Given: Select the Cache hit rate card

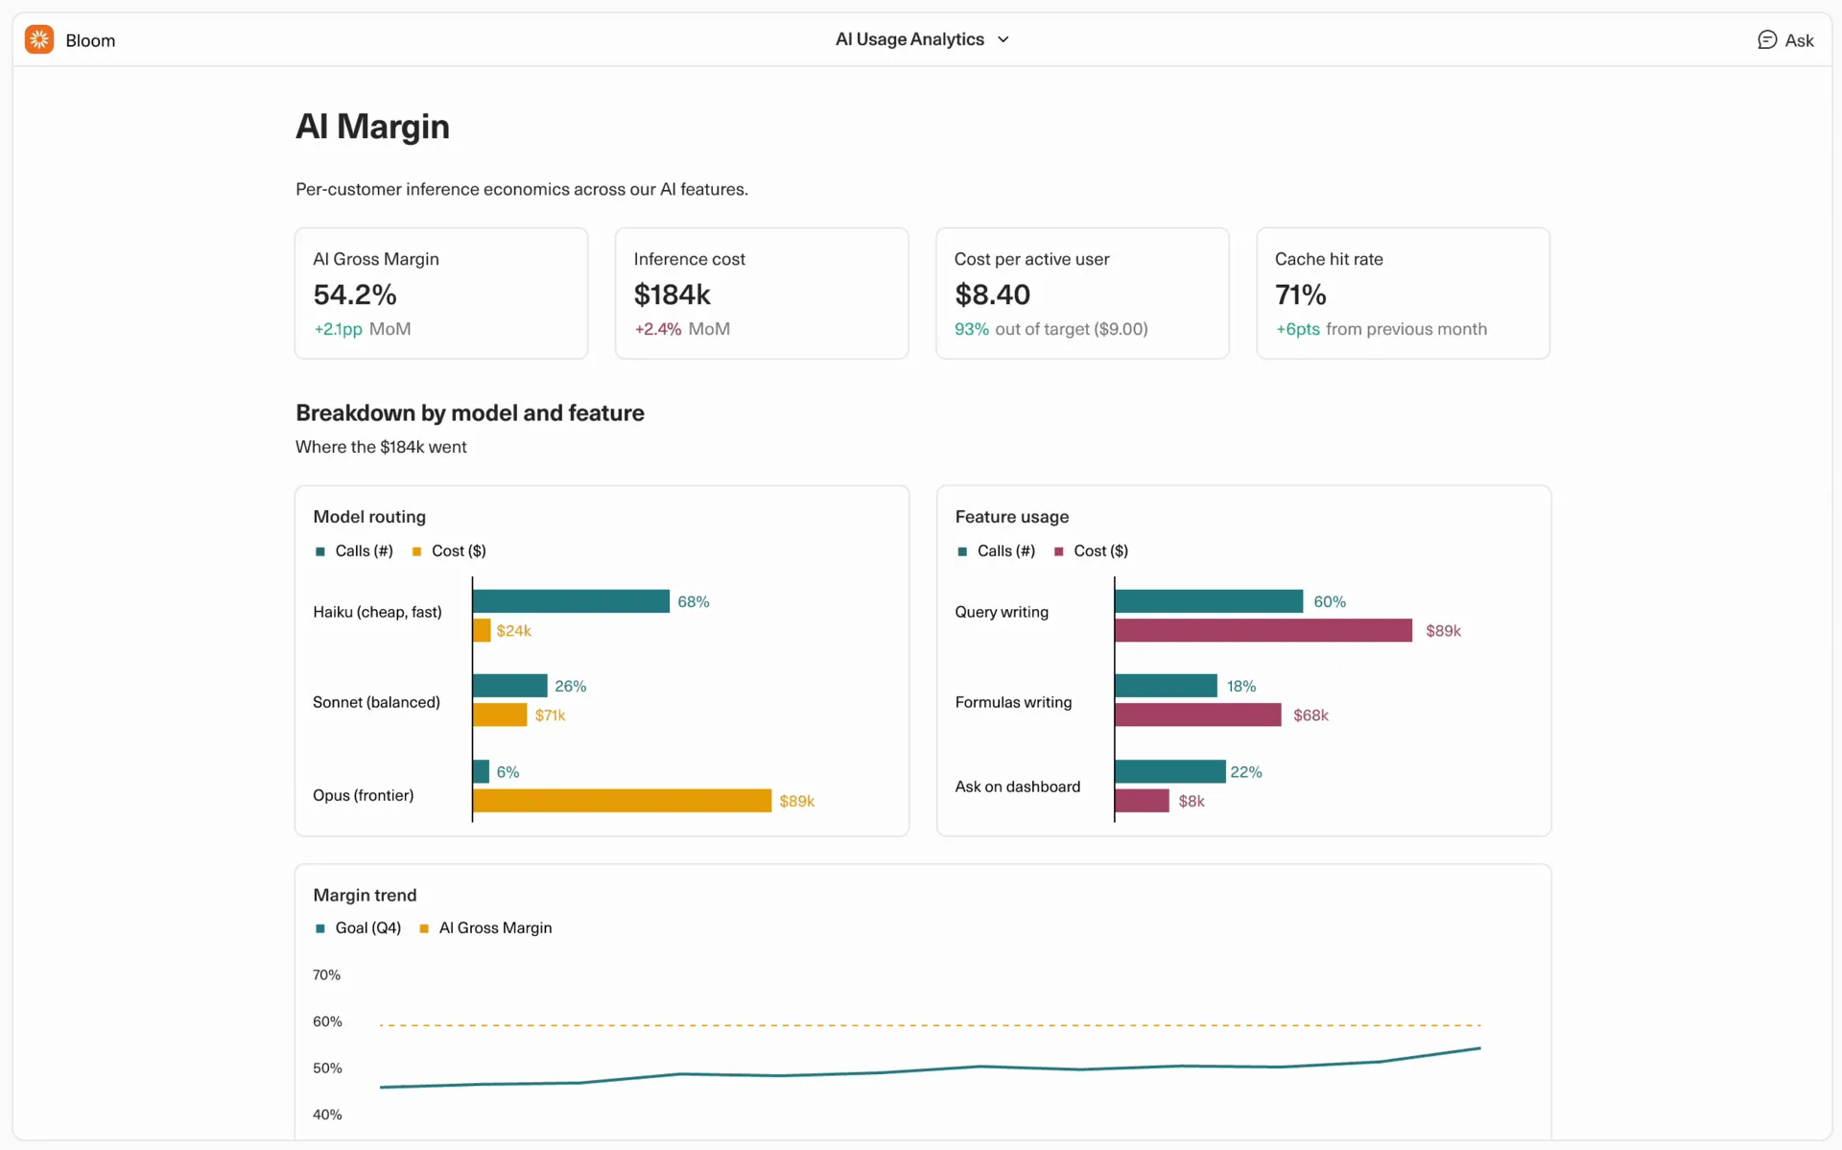Looking at the screenshot, I should pyautogui.click(x=1403, y=293).
